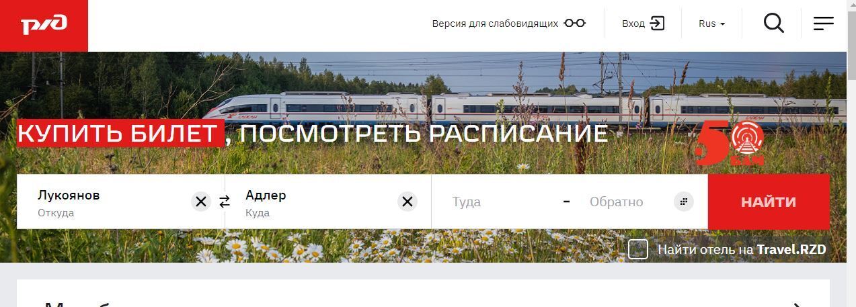
Task: Click the Туда departure date field
Action: [498, 202]
